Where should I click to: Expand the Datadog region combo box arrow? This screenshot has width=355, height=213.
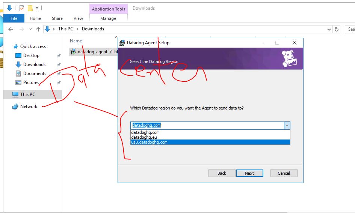point(287,125)
